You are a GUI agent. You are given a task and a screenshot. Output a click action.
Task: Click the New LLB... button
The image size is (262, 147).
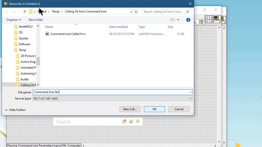[x=130, y=109]
